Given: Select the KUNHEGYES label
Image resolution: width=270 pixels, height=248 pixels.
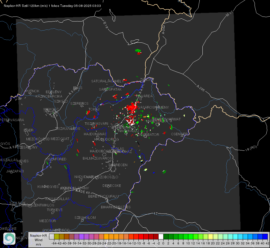Looking at the screenshot, I should [x=48, y=187].
